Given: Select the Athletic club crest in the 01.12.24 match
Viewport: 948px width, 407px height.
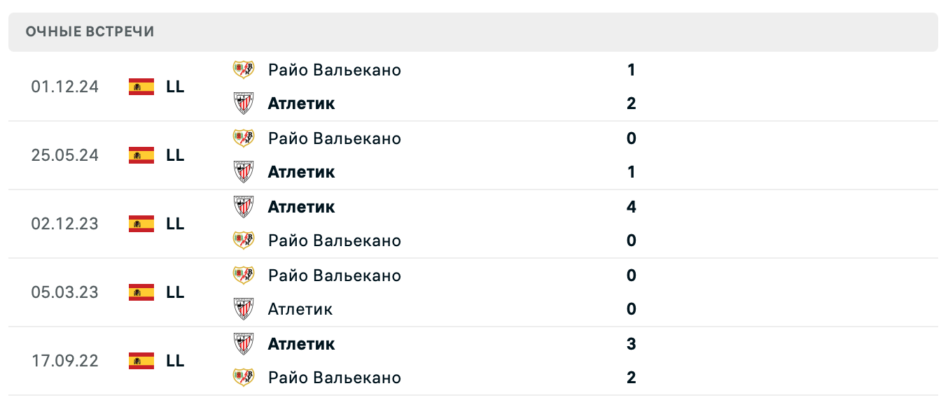Looking at the screenshot, I should 244,103.
